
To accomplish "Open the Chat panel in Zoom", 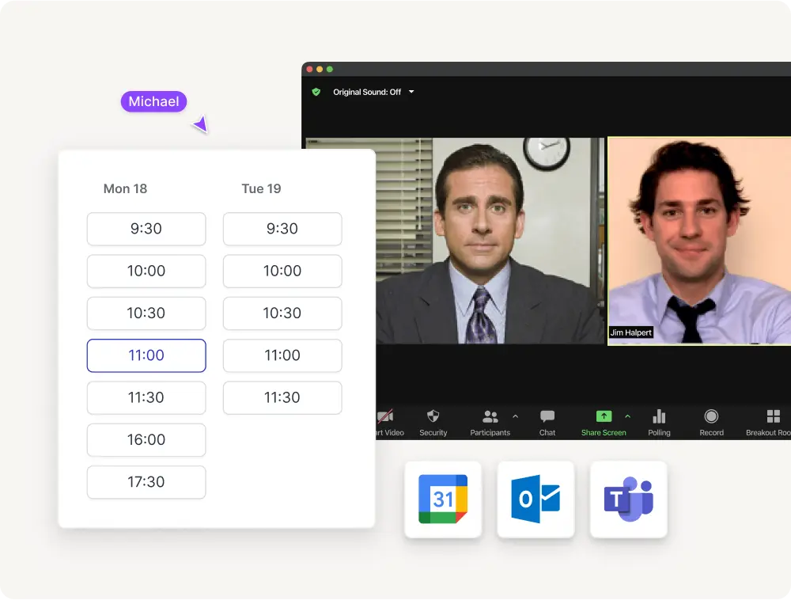I will [547, 423].
